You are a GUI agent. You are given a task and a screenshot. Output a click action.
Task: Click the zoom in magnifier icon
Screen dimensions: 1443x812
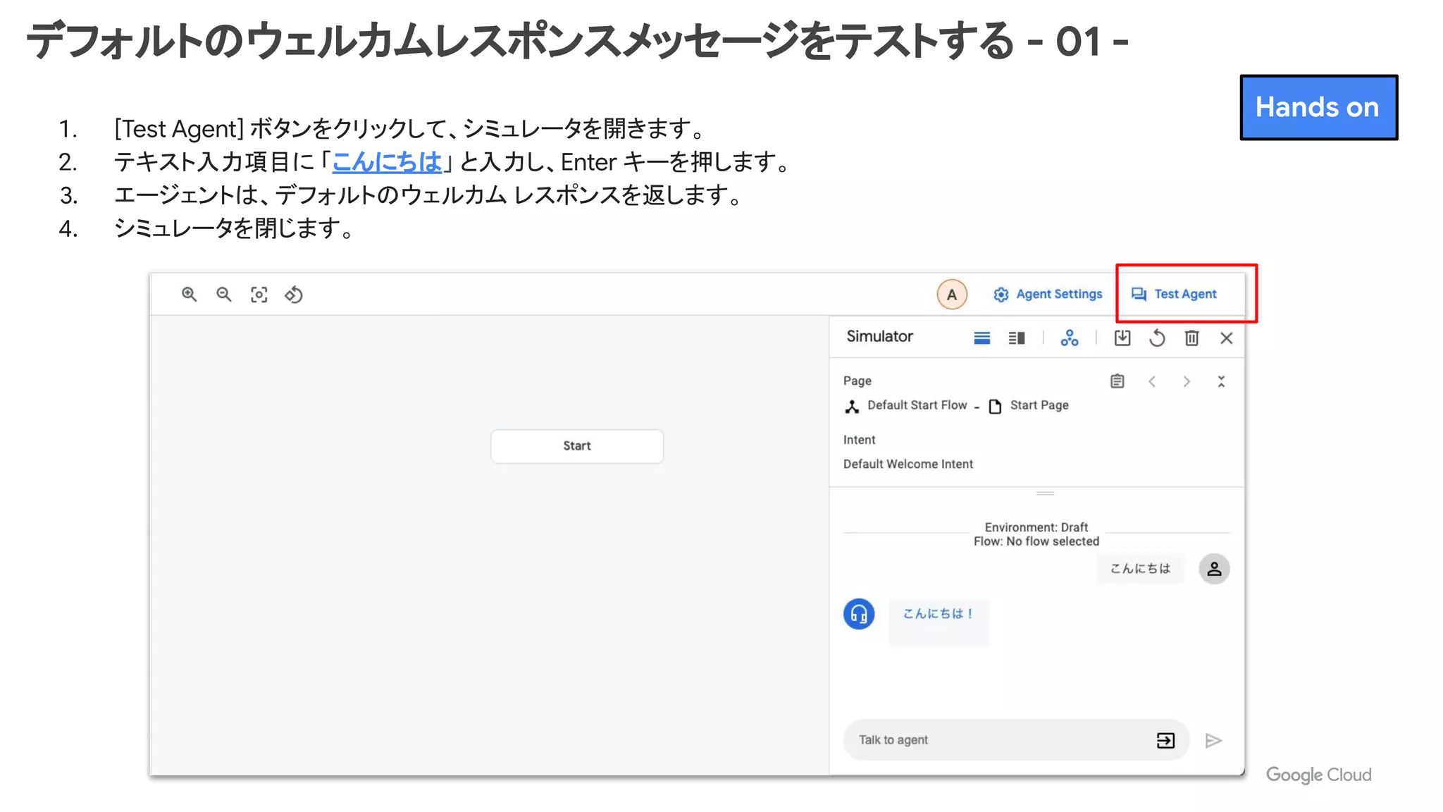[189, 295]
